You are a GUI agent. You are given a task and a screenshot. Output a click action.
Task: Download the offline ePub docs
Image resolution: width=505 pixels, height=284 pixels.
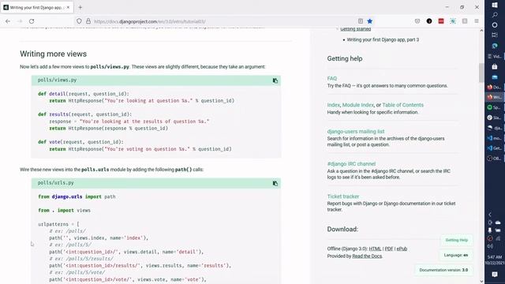click(402, 248)
